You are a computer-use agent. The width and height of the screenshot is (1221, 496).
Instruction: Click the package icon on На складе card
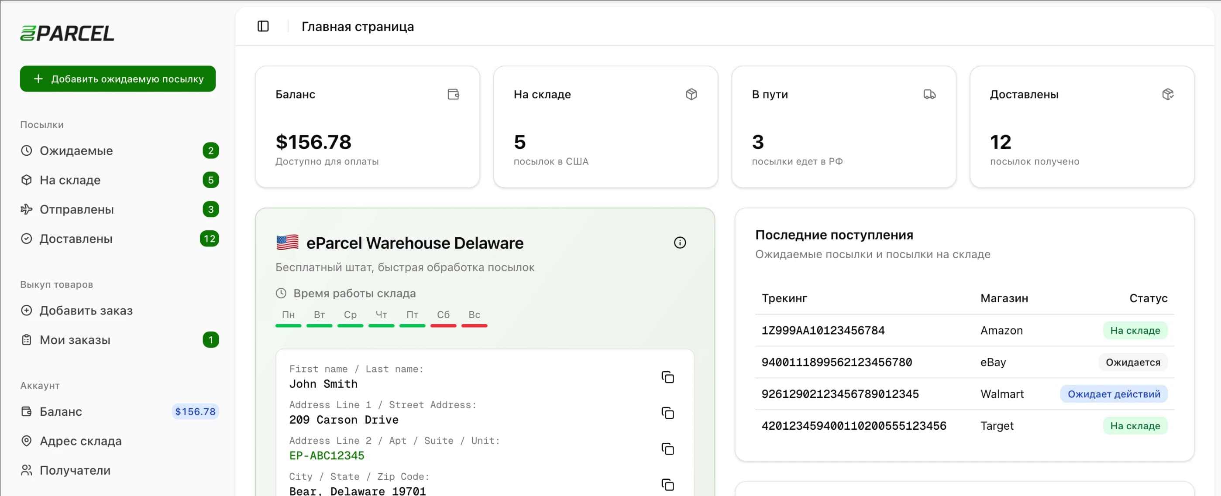(692, 94)
